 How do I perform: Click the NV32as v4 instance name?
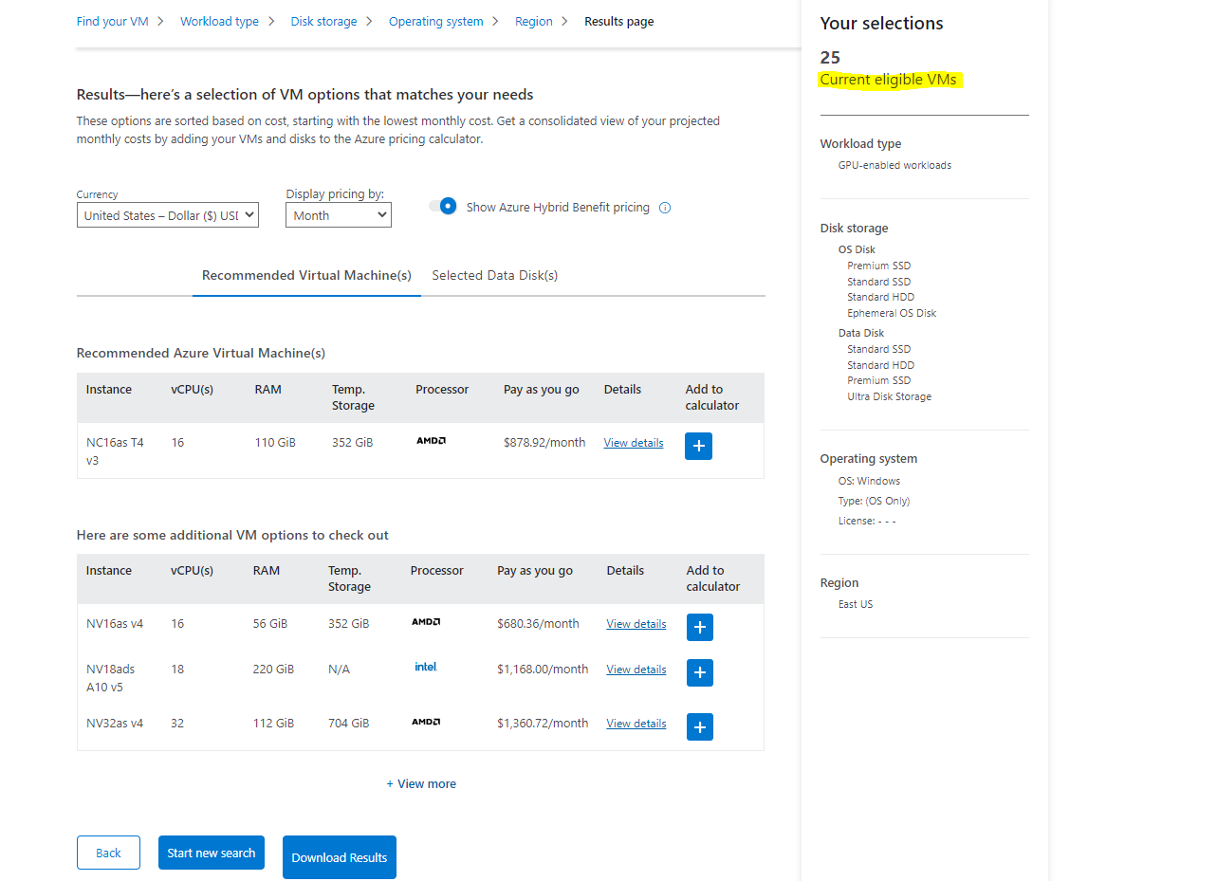click(115, 724)
